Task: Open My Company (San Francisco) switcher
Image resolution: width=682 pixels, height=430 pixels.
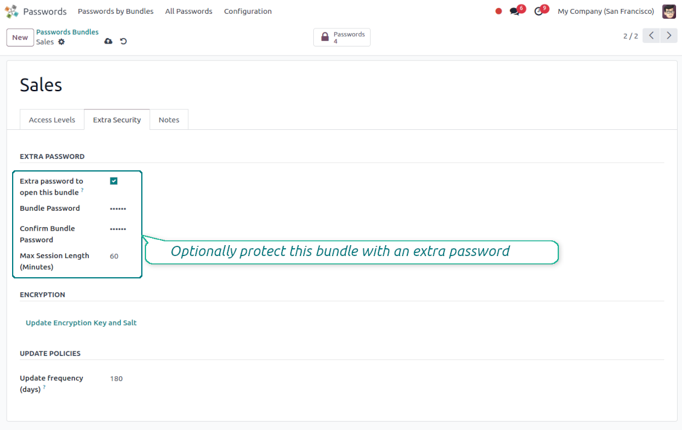Action: point(605,11)
